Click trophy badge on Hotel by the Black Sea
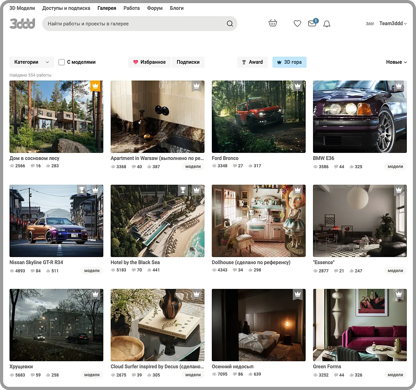 183,190
